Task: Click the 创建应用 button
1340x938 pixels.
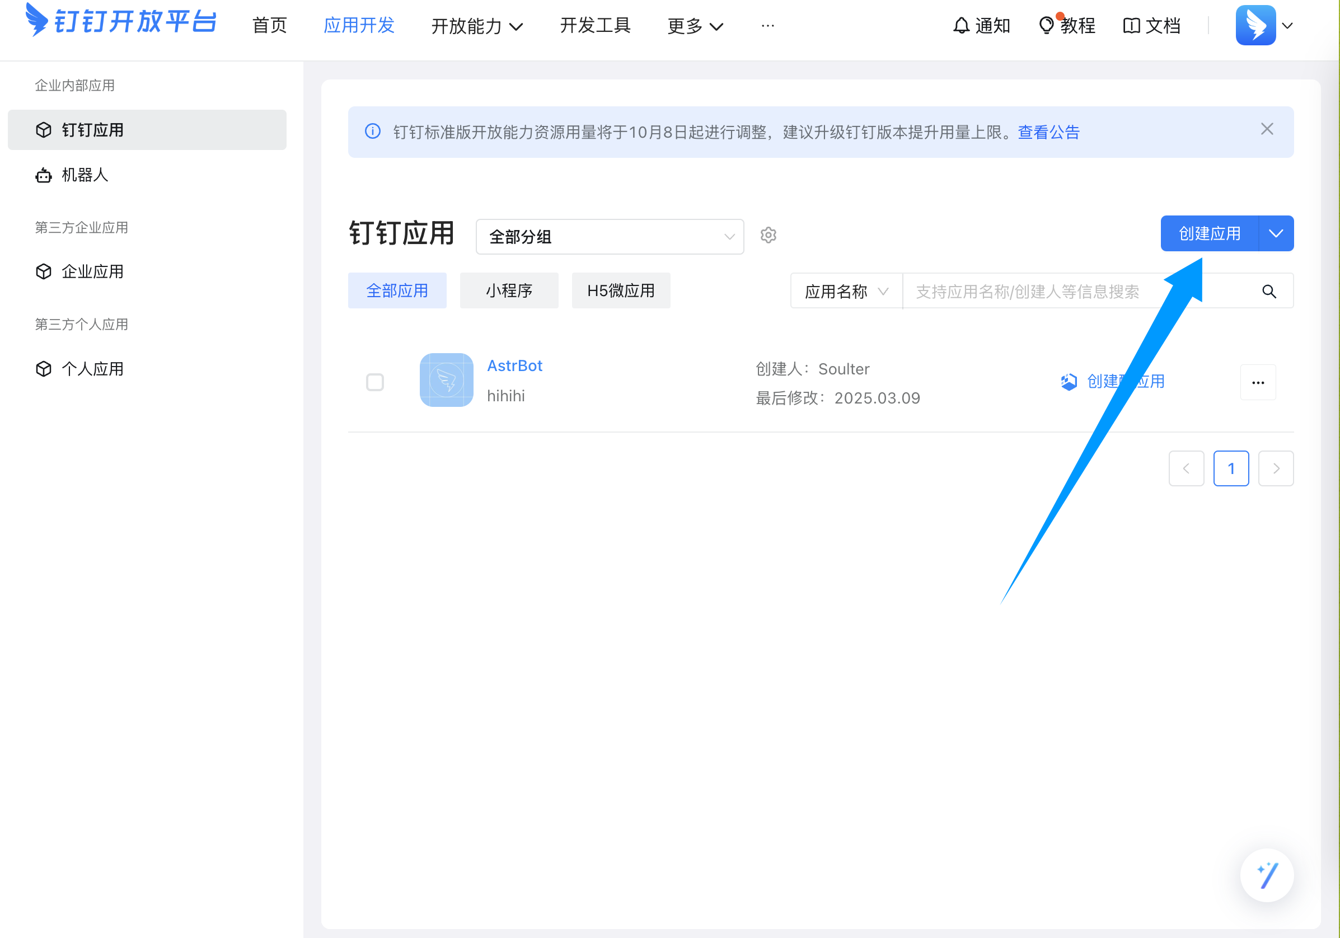Action: [x=1208, y=233]
